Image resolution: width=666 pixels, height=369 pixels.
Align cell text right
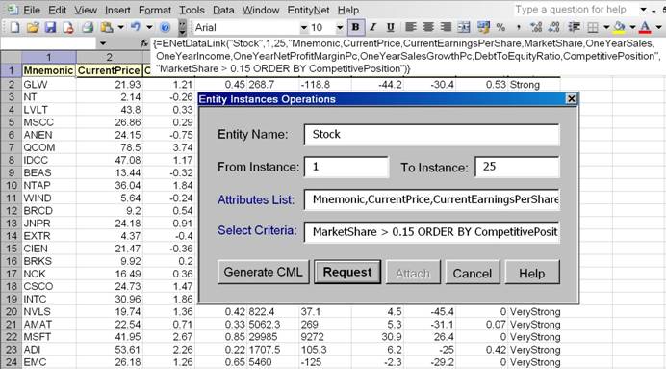coord(446,28)
